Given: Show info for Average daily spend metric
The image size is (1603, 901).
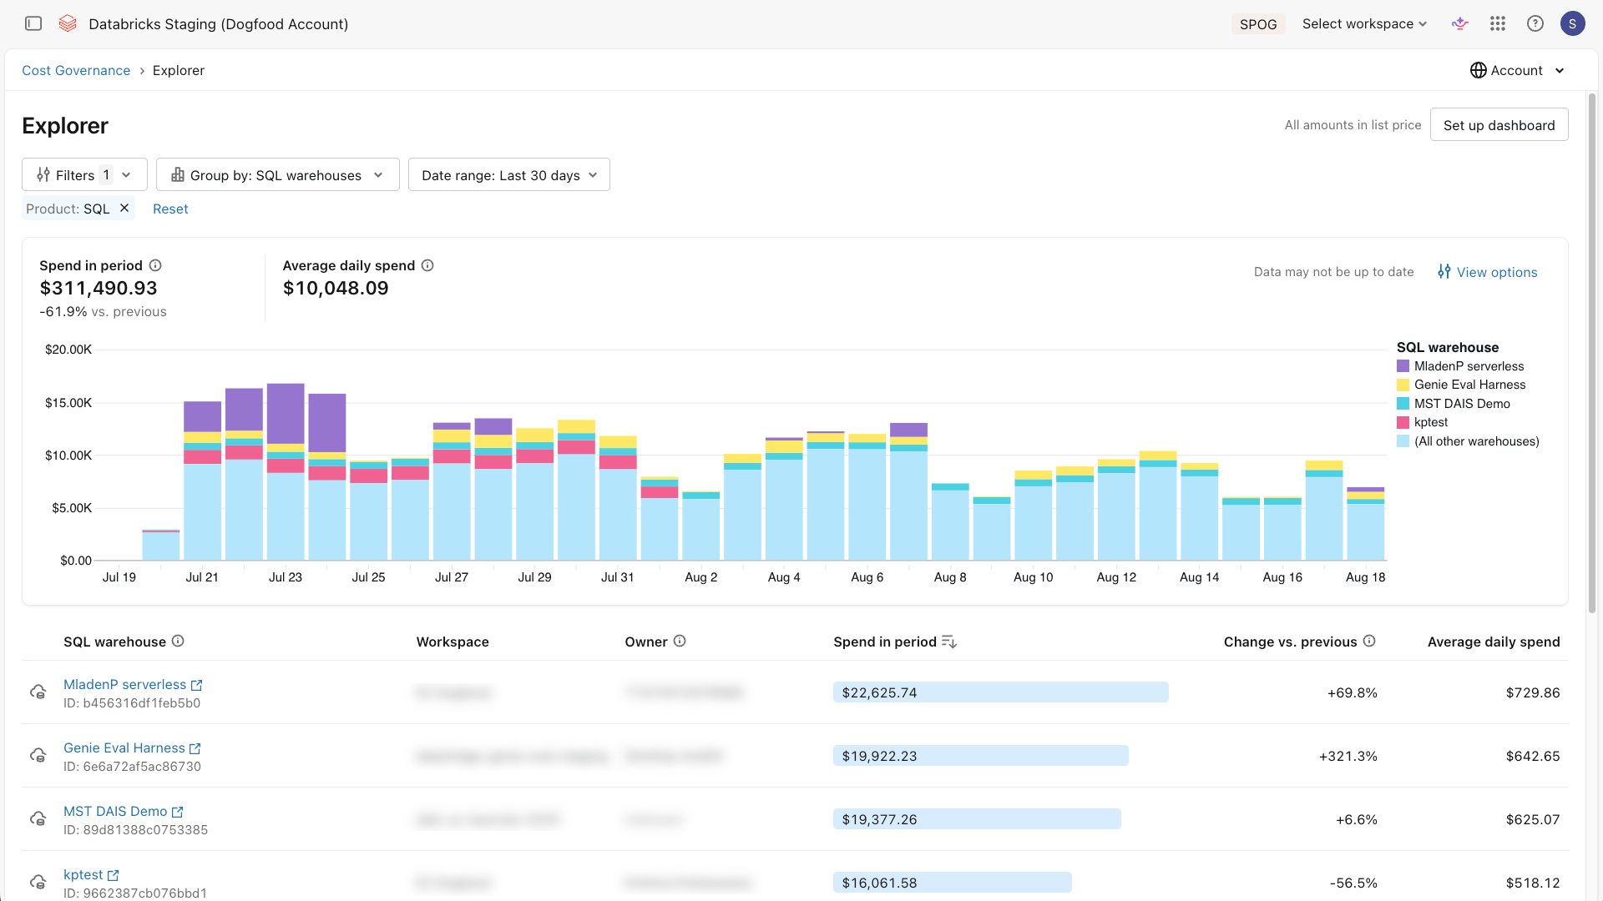Looking at the screenshot, I should (427, 265).
